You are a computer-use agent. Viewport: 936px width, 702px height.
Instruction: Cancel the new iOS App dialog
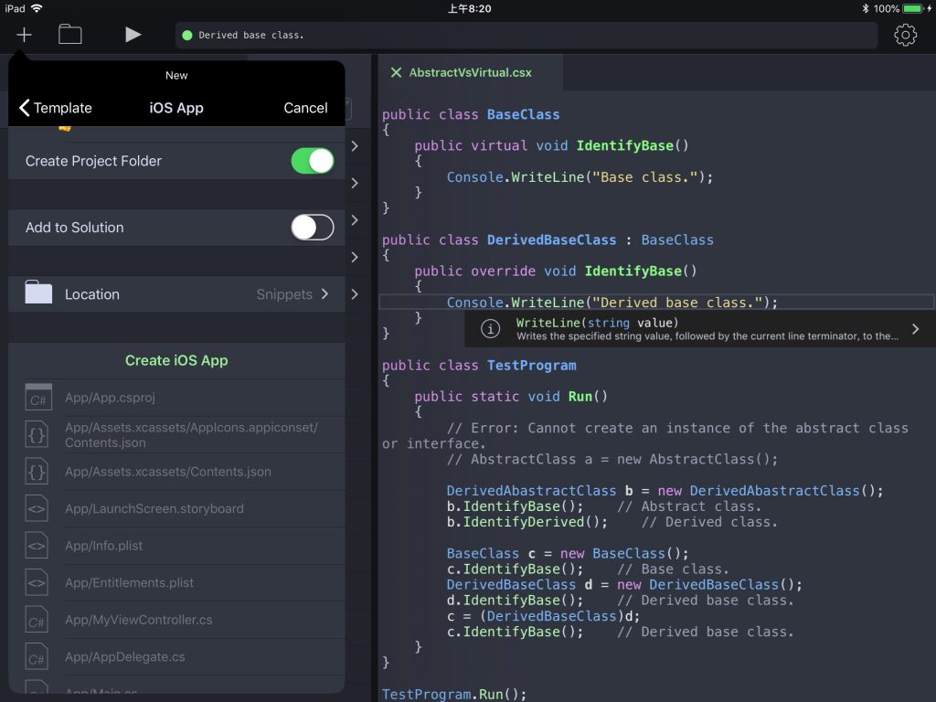[x=305, y=108]
